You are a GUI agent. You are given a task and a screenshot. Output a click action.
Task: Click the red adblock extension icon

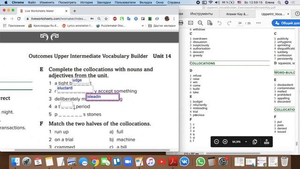115,19
